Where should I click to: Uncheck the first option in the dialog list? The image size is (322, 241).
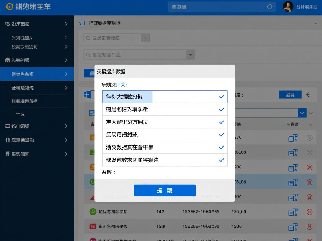pyautogui.click(x=221, y=97)
